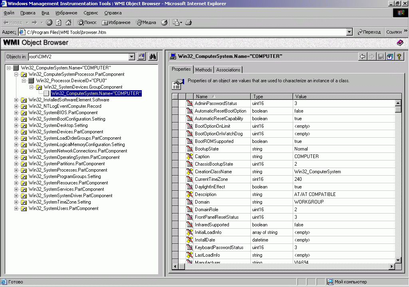Click the Медиа toolbar button
This screenshot has width=409, height=287.
(146, 22)
